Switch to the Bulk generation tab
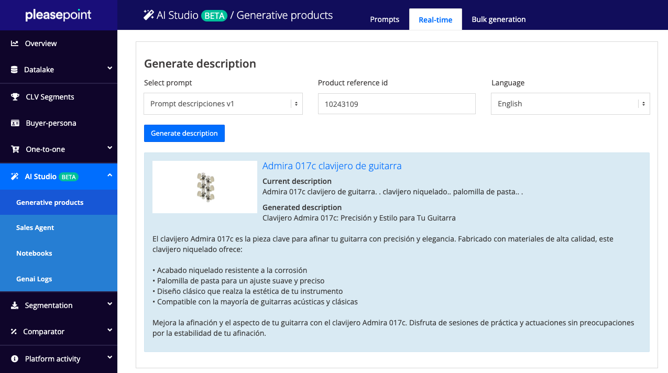Viewport: 668px width, 373px height. point(498,19)
